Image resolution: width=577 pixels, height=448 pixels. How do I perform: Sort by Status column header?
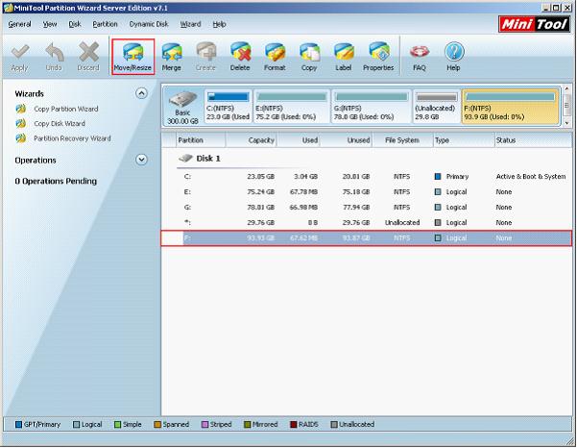tap(533, 140)
